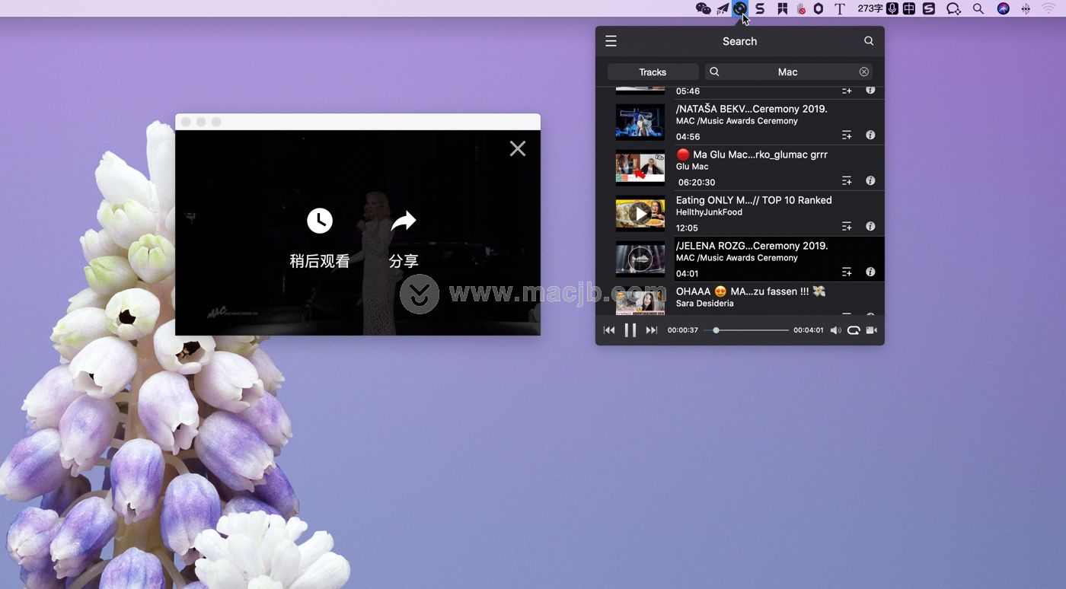Image resolution: width=1066 pixels, height=589 pixels.
Task: Seek along the playback progress slider
Action: tap(746, 330)
